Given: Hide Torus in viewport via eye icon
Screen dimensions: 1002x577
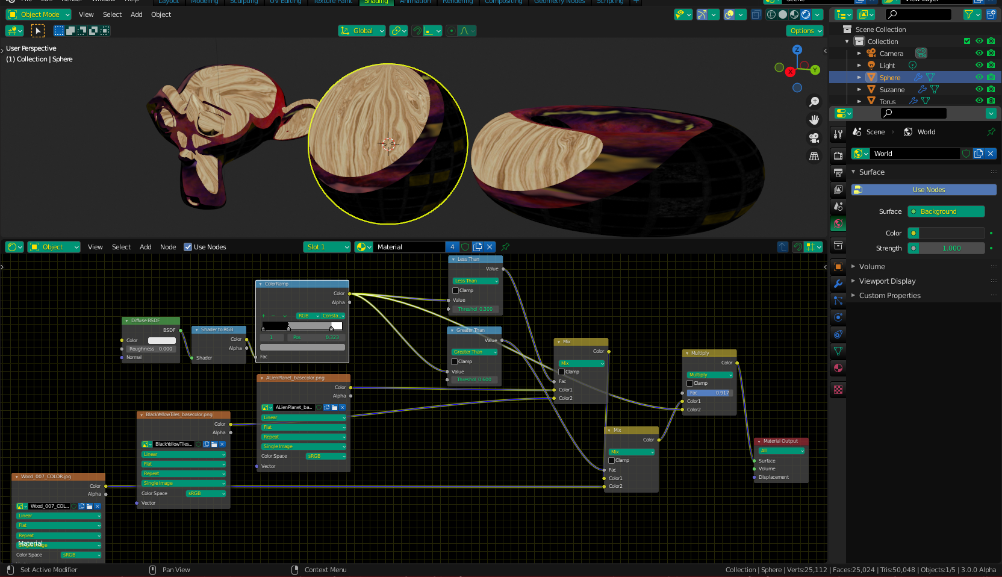Looking at the screenshot, I should [x=979, y=101].
